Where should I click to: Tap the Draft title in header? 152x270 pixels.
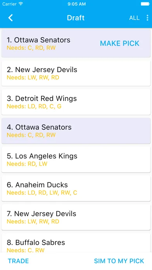[x=76, y=18]
